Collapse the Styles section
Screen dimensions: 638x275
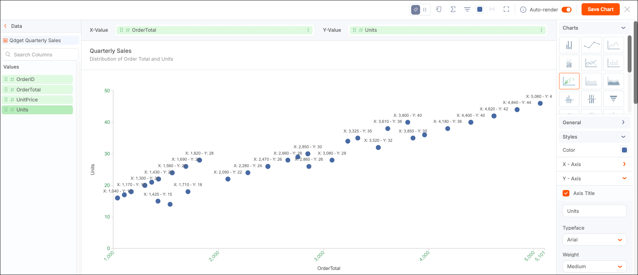(x=594, y=137)
